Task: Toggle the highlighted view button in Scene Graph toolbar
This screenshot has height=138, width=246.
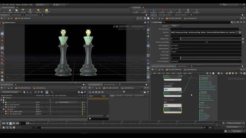Action: pyautogui.click(x=47, y=92)
